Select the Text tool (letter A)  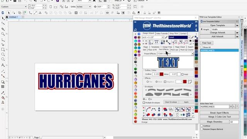click(x=3, y=65)
